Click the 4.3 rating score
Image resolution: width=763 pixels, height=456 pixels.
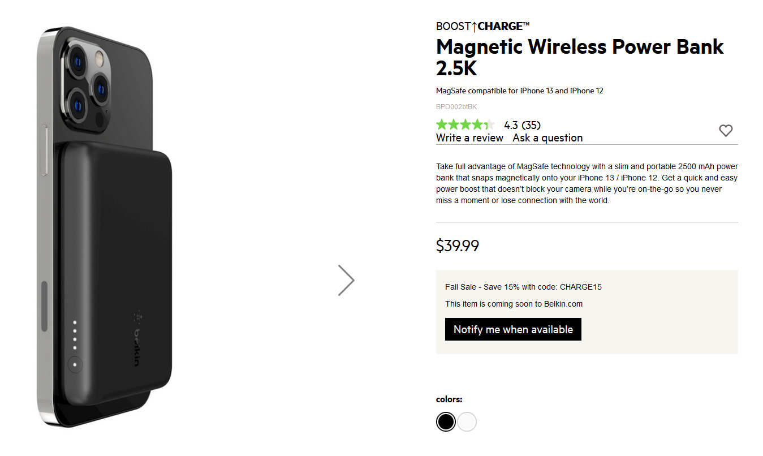tap(511, 125)
